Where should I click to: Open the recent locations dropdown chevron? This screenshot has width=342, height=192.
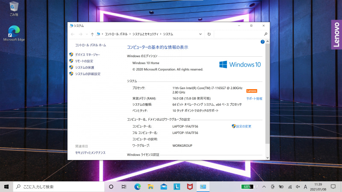(87, 34)
